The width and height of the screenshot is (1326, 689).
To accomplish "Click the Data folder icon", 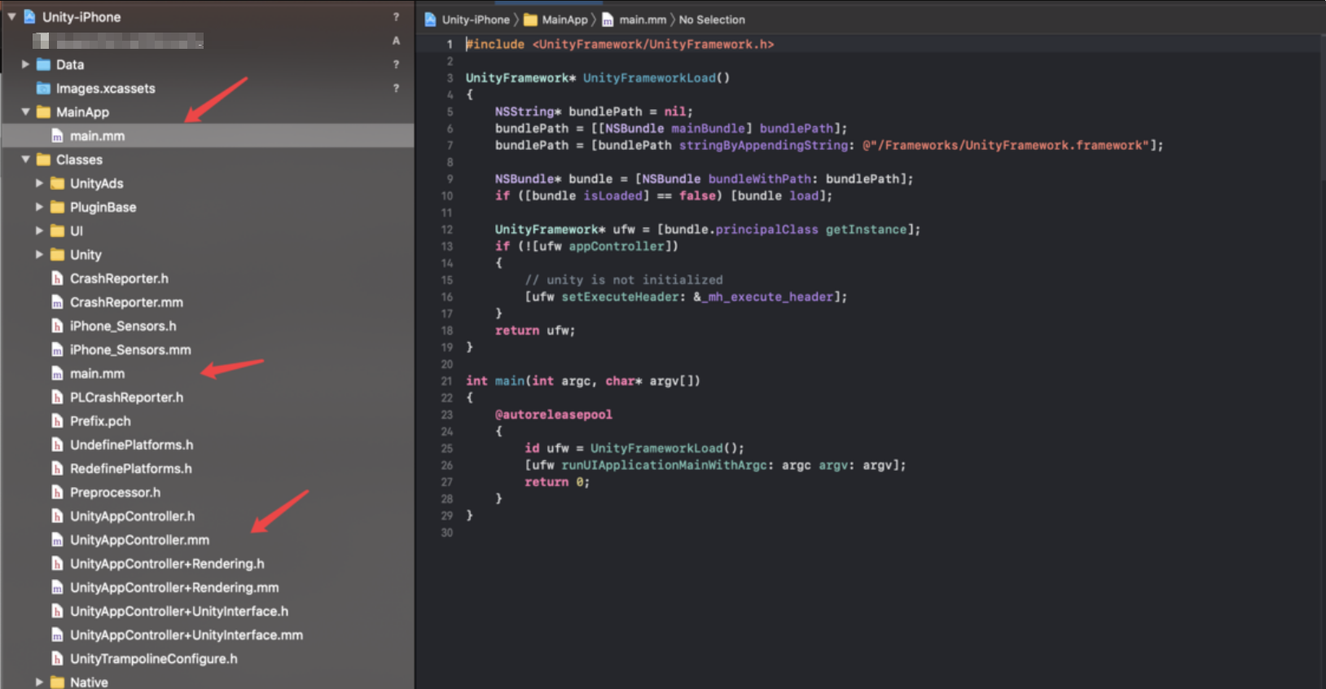I will [43, 64].
